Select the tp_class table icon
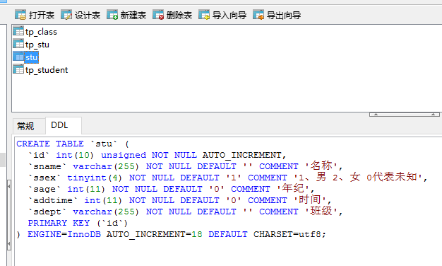The image size is (442, 266). point(18,31)
